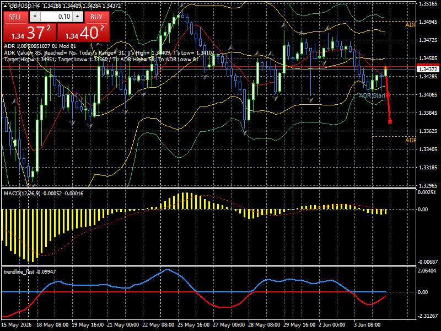Click price scale value 1.34725

pyautogui.click(x=428, y=40)
